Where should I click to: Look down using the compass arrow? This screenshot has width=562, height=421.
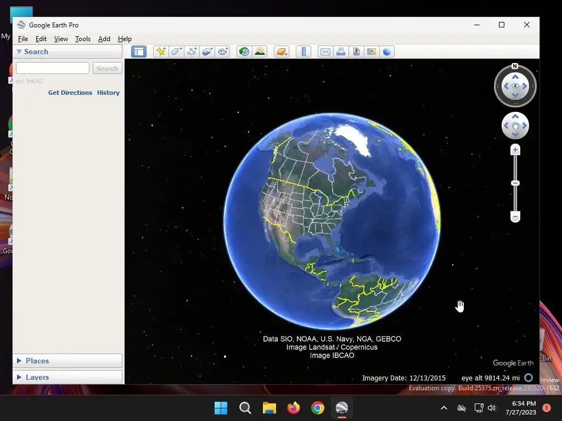point(515,95)
